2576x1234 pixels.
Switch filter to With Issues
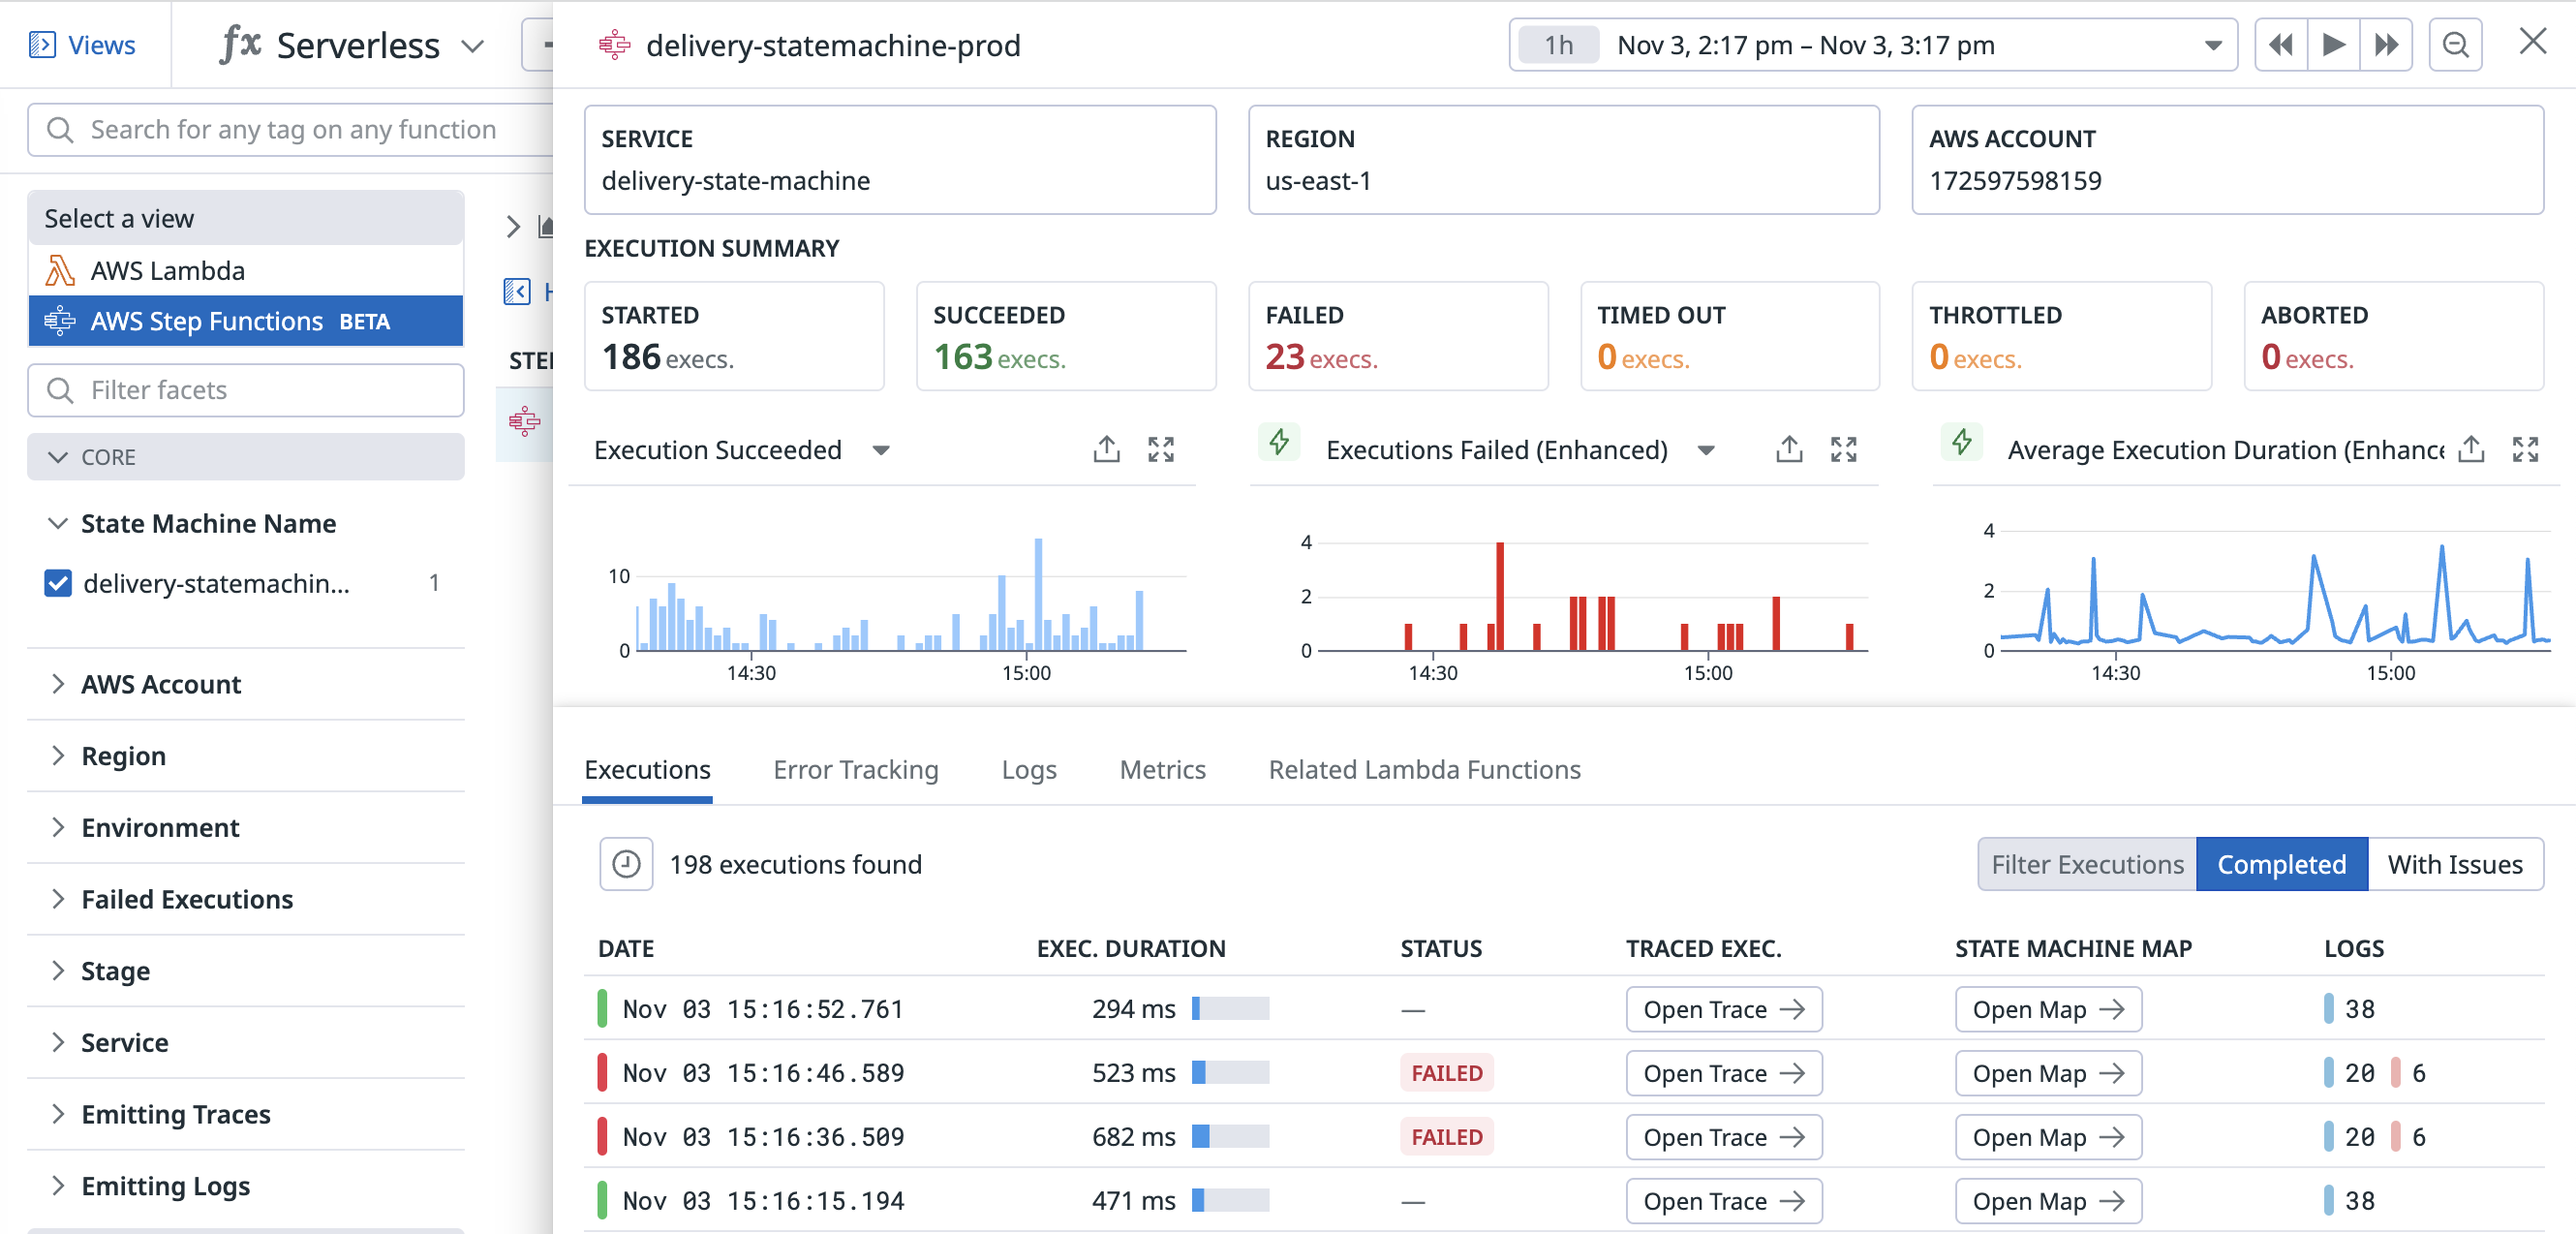[2454, 864]
